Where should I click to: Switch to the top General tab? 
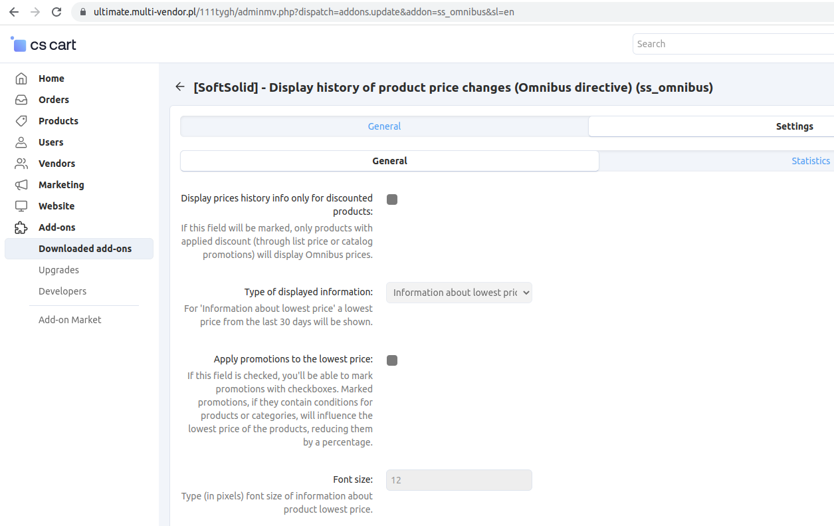(384, 126)
